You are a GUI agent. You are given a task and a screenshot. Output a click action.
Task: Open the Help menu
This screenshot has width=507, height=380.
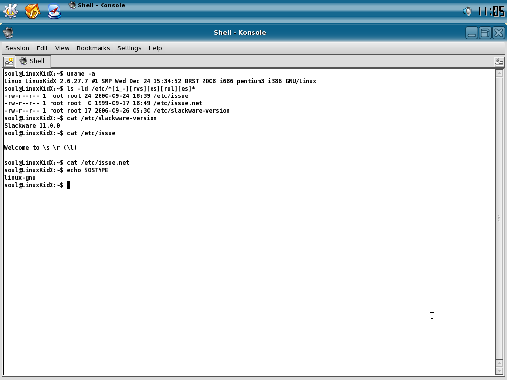click(x=155, y=48)
